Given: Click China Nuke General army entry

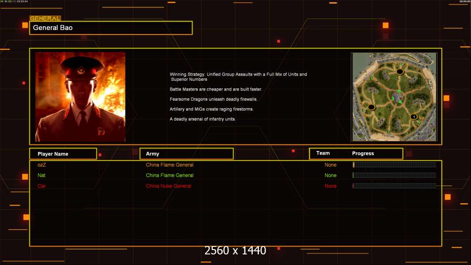Looking at the screenshot, I should (x=168, y=186).
